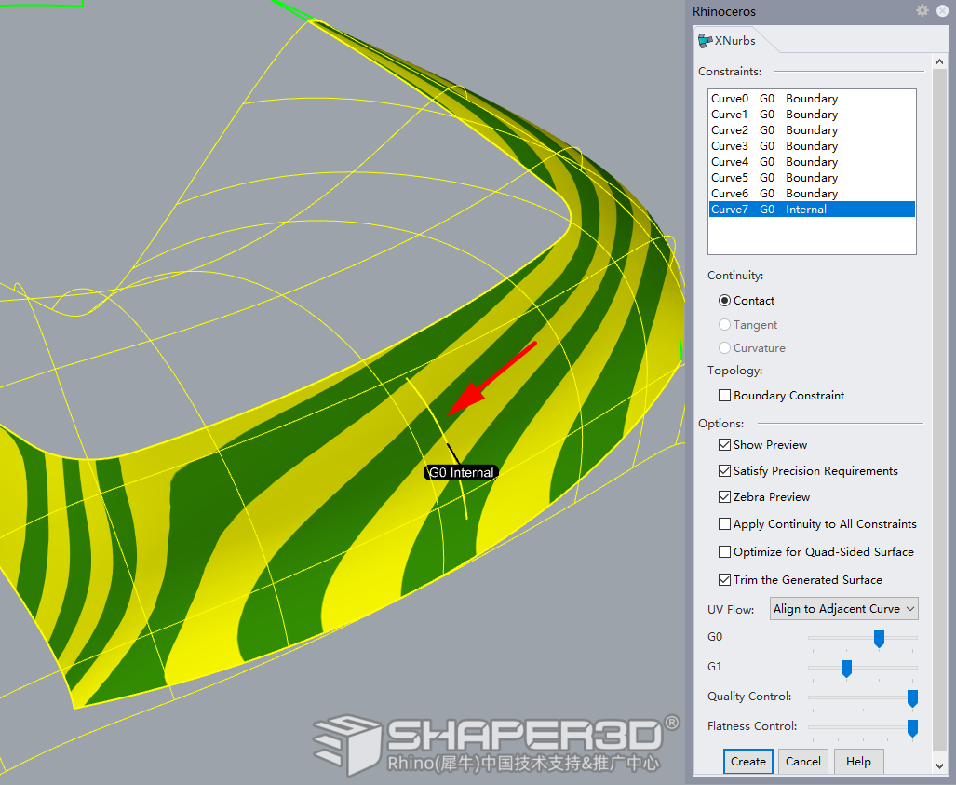Uncheck Satisfy Precision Requirements
956x785 pixels.
point(724,470)
